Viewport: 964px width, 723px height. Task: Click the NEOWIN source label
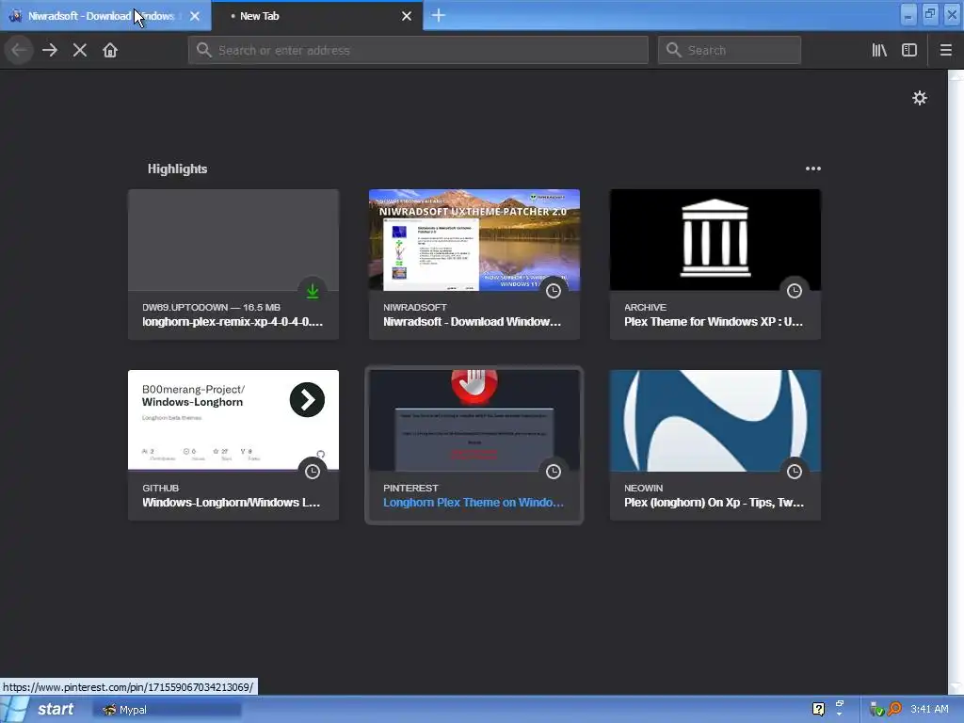tap(643, 488)
